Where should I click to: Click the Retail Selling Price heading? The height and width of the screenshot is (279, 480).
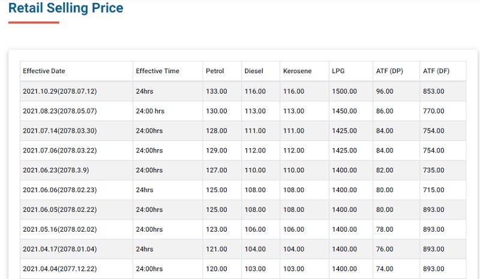click(x=66, y=8)
